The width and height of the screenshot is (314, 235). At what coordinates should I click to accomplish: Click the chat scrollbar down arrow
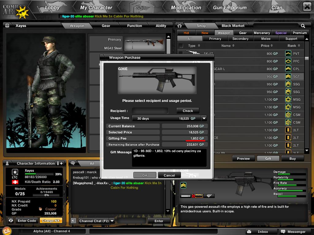click(x=168, y=211)
